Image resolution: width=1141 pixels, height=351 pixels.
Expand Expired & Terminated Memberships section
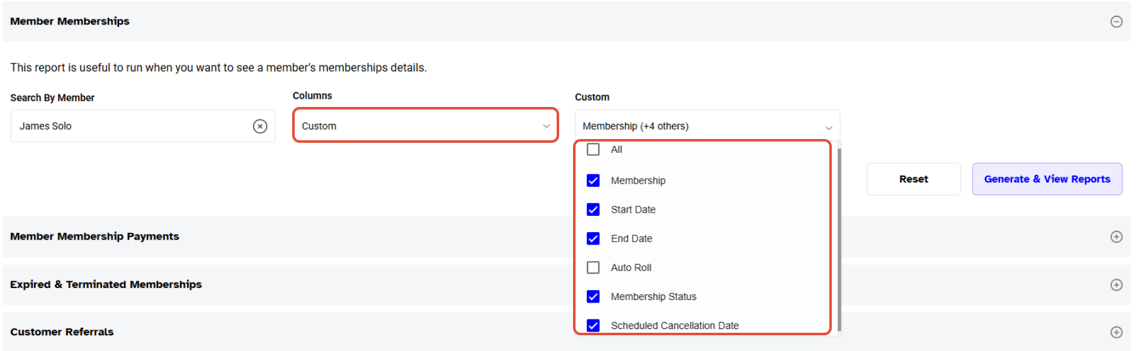1116,285
